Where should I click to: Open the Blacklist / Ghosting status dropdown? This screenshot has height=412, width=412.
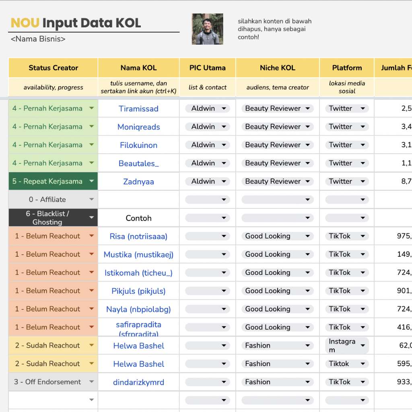click(x=92, y=218)
